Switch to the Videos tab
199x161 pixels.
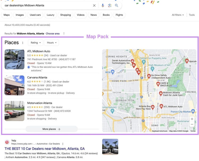tap(81, 15)
